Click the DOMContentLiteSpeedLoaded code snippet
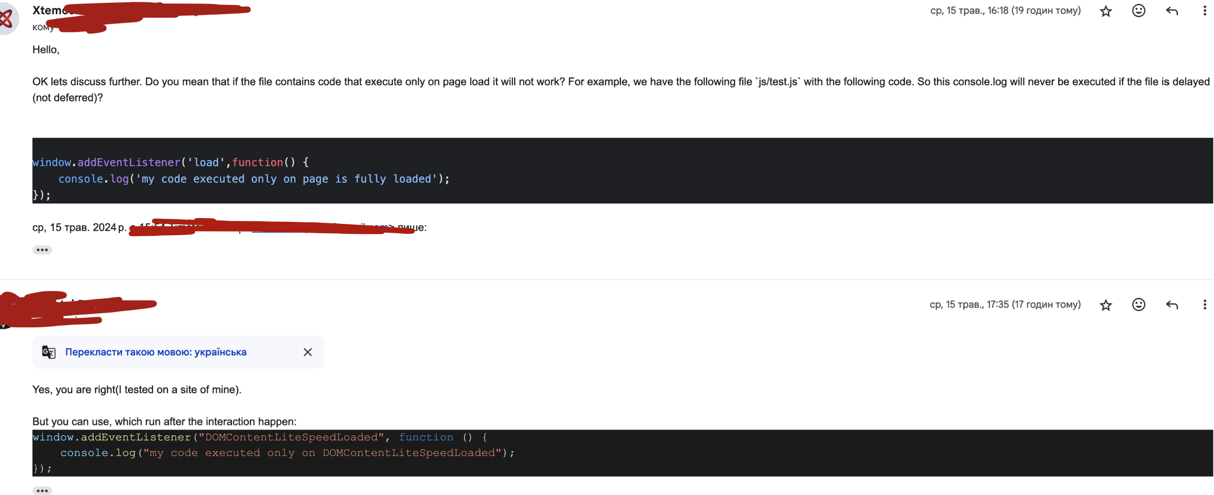 coord(273,452)
